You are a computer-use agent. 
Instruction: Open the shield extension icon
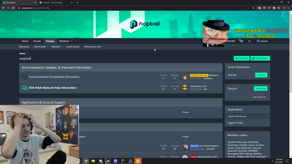pyautogui.click(x=264, y=8)
